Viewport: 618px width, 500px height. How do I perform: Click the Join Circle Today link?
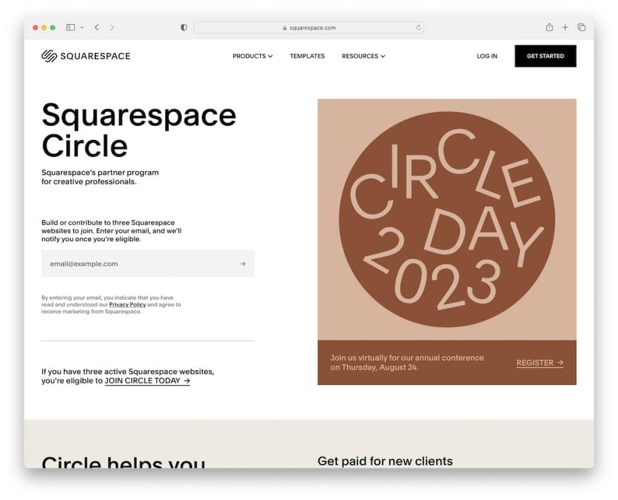pyautogui.click(x=147, y=381)
